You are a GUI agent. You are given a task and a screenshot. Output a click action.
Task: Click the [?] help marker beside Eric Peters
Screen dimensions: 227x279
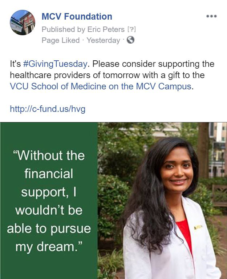(131, 29)
